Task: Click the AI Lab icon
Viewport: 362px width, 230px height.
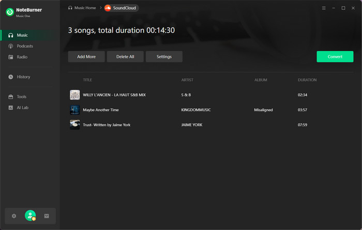Action: 11,107
